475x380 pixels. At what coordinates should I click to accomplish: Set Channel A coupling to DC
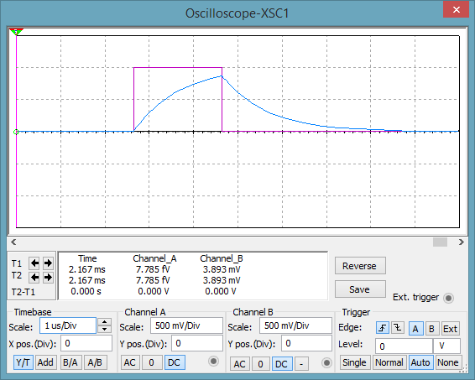pos(175,362)
